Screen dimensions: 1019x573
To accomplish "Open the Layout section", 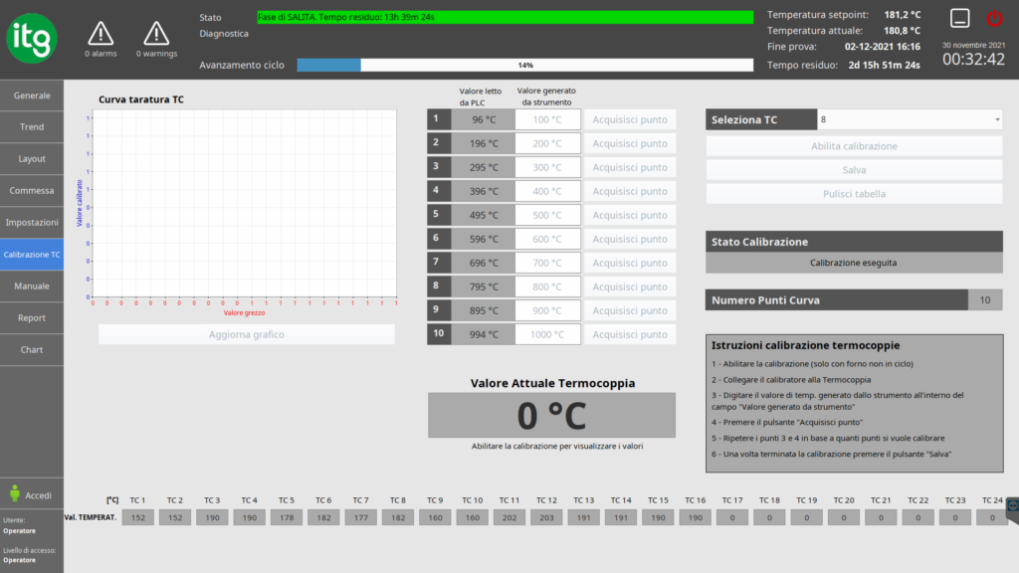I will [32, 158].
